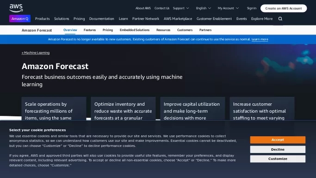Click Select your cookie preferences heading
Viewport: 316px width, 178px height.
point(37,130)
